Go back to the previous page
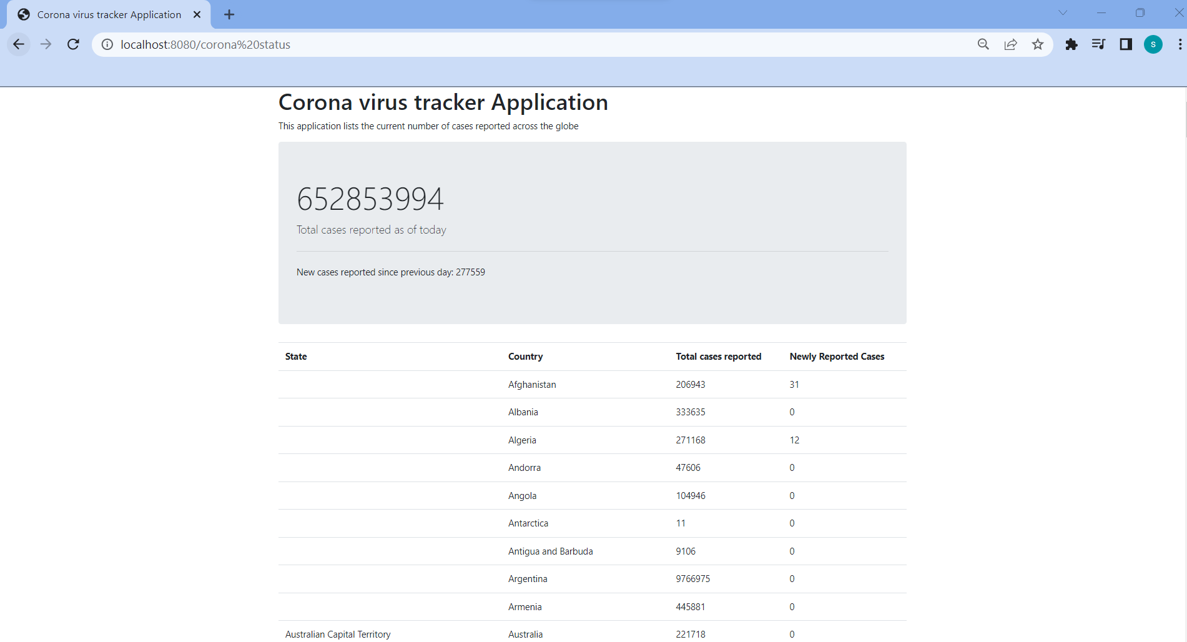Image resolution: width=1187 pixels, height=642 pixels. click(x=19, y=44)
